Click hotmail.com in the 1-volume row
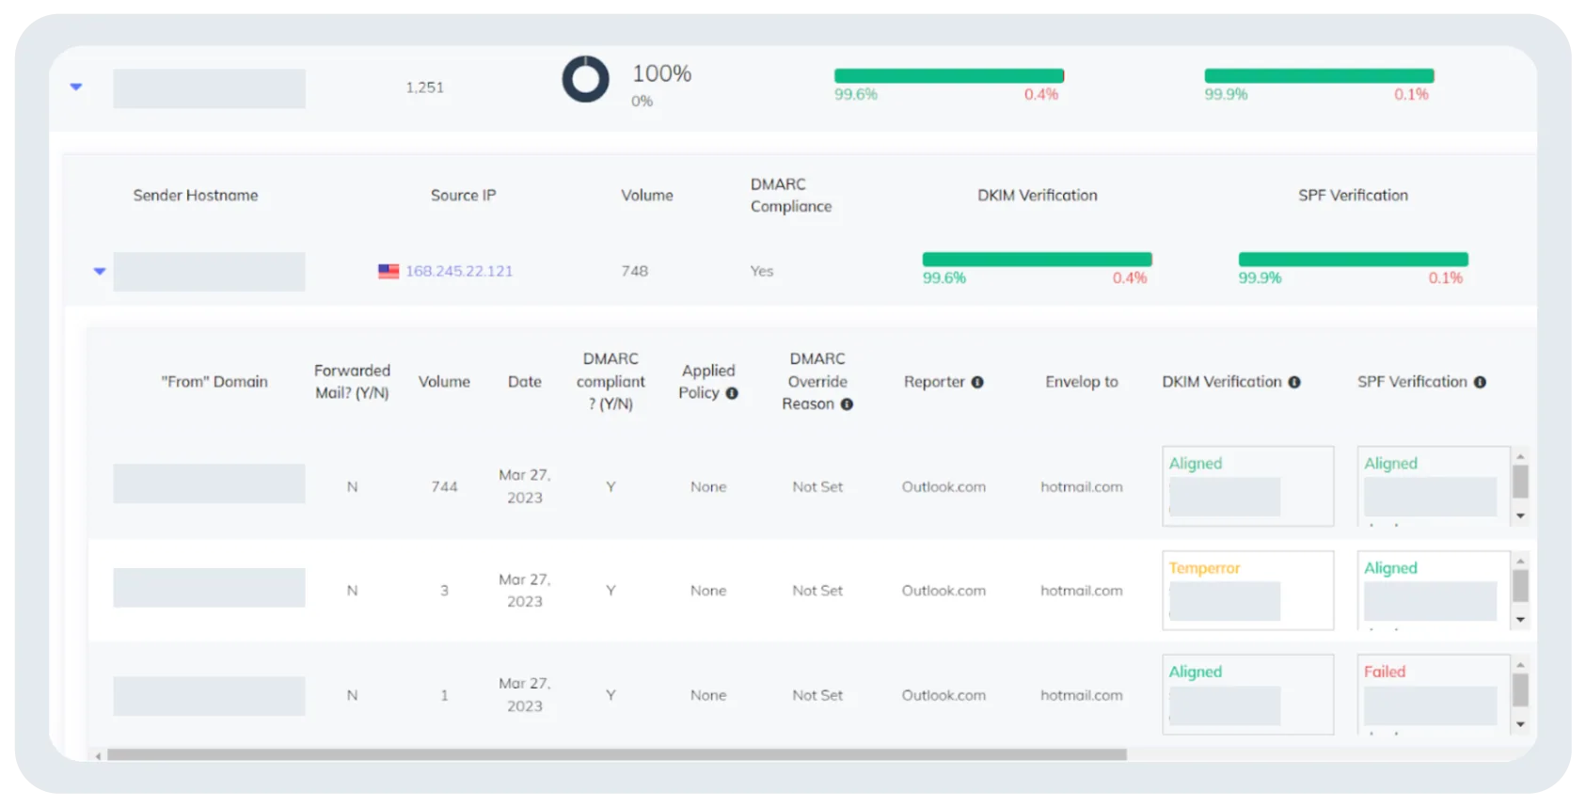The height and width of the screenshot is (807, 1586). pos(1082,695)
